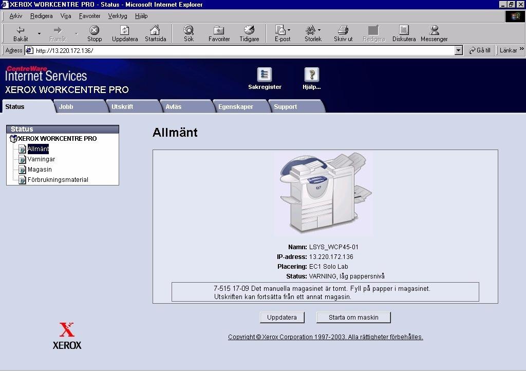Open the Verktyg menu

[x=118, y=16]
